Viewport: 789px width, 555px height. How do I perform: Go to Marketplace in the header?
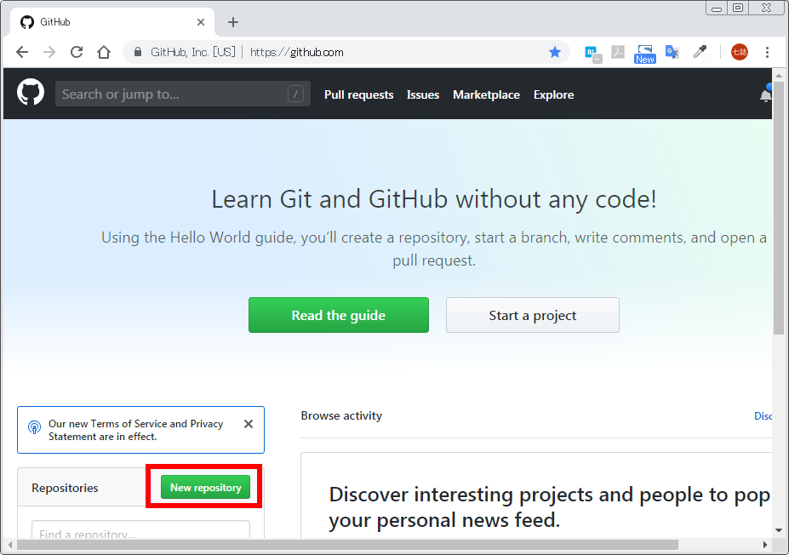pyautogui.click(x=486, y=94)
